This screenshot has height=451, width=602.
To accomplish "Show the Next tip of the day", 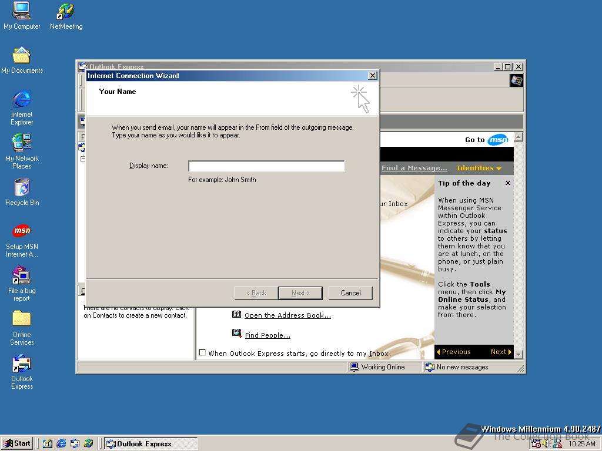I will [501, 352].
